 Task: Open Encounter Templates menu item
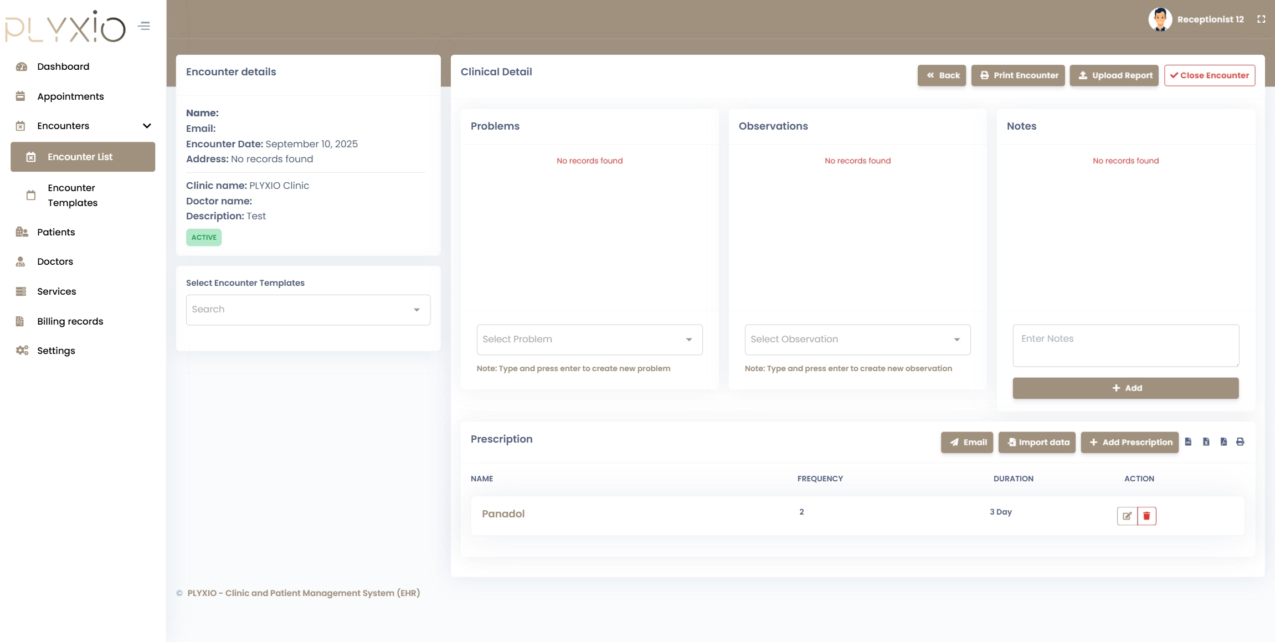click(x=73, y=195)
